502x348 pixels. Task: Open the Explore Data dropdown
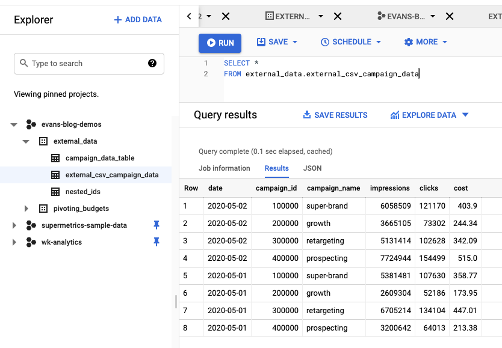pyautogui.click(x=429, y=115)
